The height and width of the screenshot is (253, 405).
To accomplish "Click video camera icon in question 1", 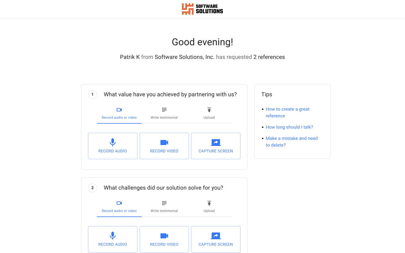I will [x=164, y=143].
